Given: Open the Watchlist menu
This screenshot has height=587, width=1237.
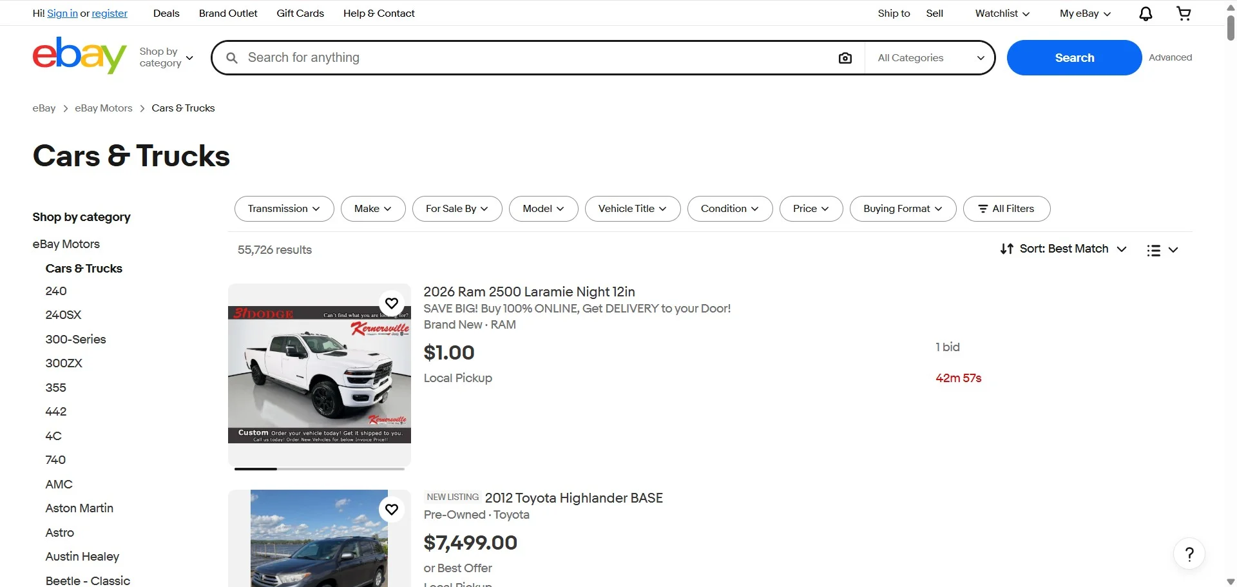Looking at the screenshot, I should pyautogui.click(x=1002, y=14).
